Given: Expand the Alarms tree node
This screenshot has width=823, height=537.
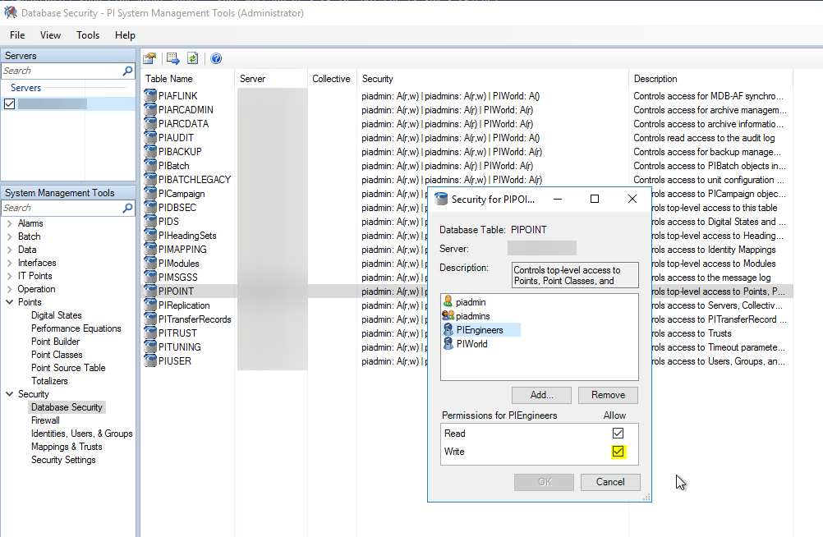Looking at the screenshot, I should click(x=9, y=223).
